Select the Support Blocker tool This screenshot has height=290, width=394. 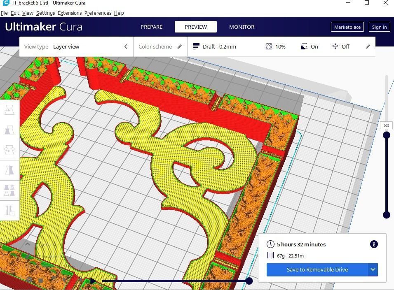coord(9,210)
